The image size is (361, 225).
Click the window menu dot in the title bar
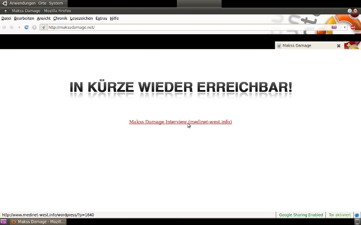point(5,11)
